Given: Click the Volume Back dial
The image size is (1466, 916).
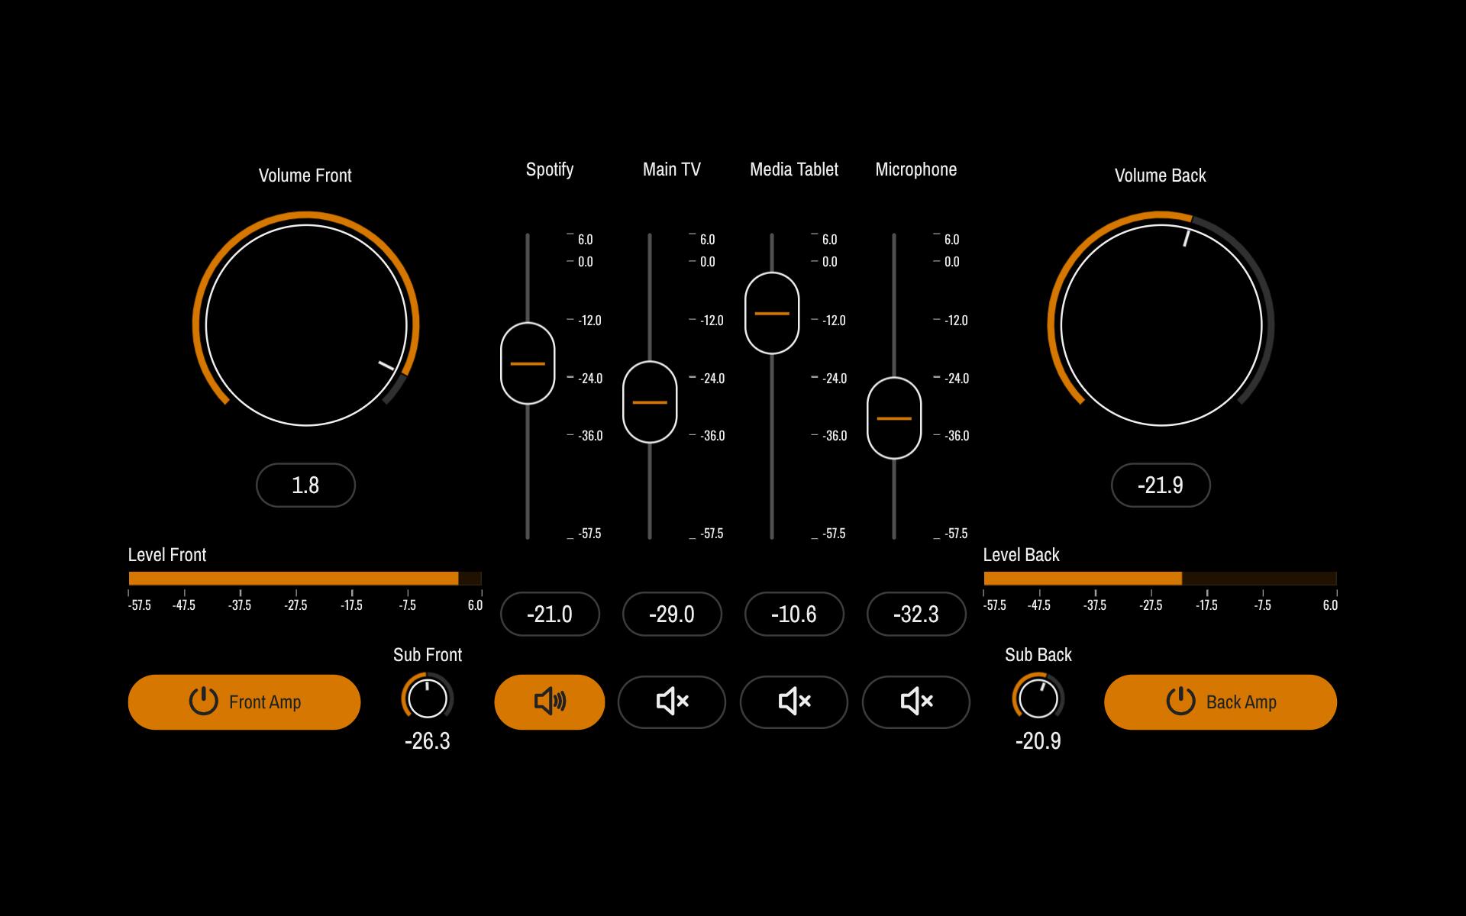Looking at the screenshot, I should click(1161, 325).
